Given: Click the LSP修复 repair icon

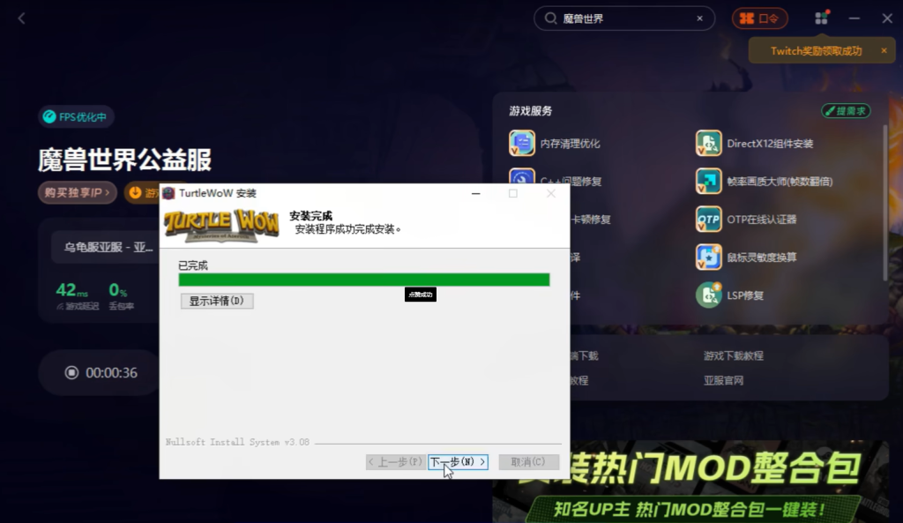Looking at the screenshot, I should tap(708, 295).
